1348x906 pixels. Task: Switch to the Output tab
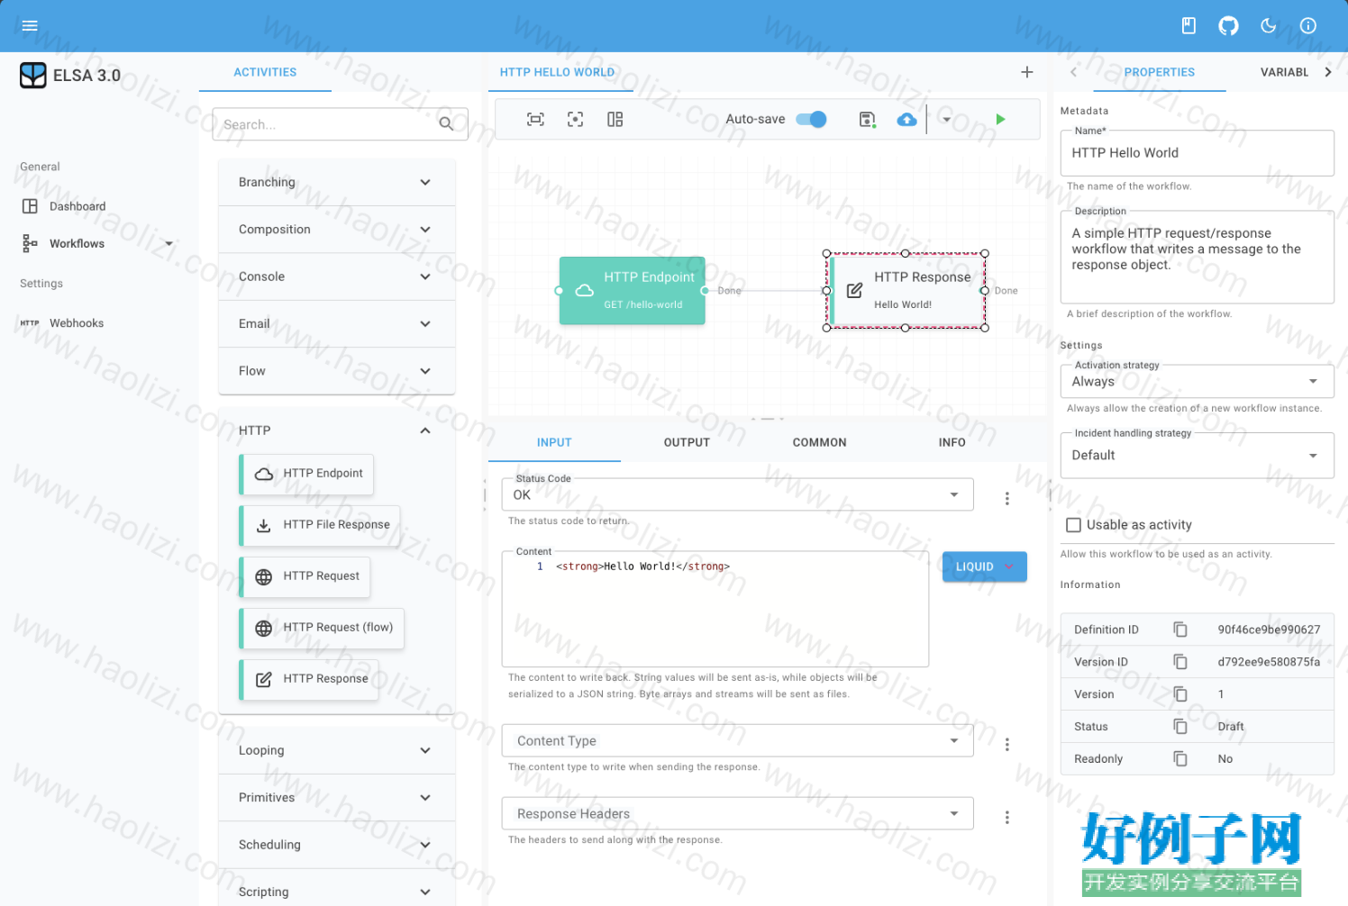[x=687, y=442]
